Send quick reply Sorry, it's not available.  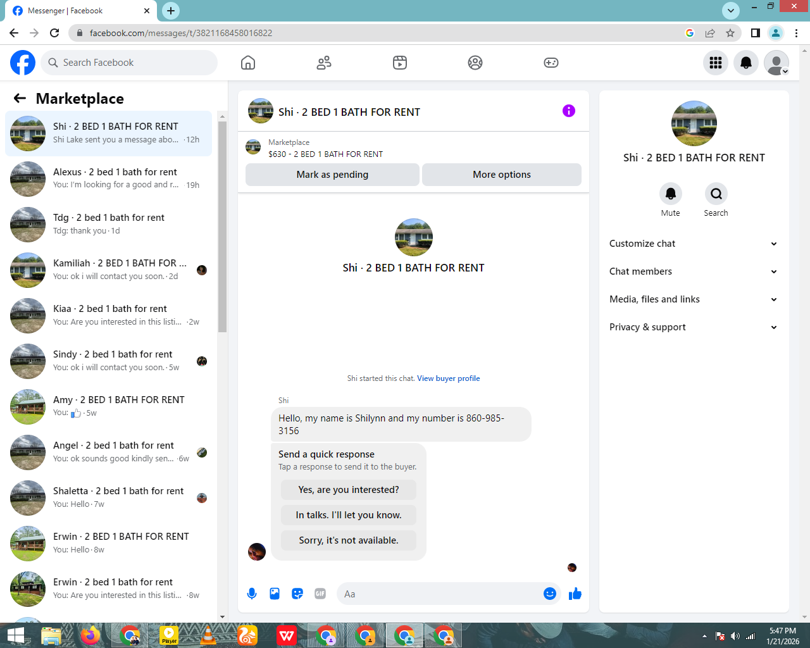click(349, 540)
